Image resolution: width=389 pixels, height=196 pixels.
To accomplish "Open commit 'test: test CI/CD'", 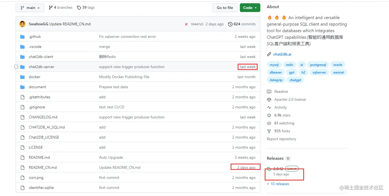I will pyautogui.click(x=112, y=107).
